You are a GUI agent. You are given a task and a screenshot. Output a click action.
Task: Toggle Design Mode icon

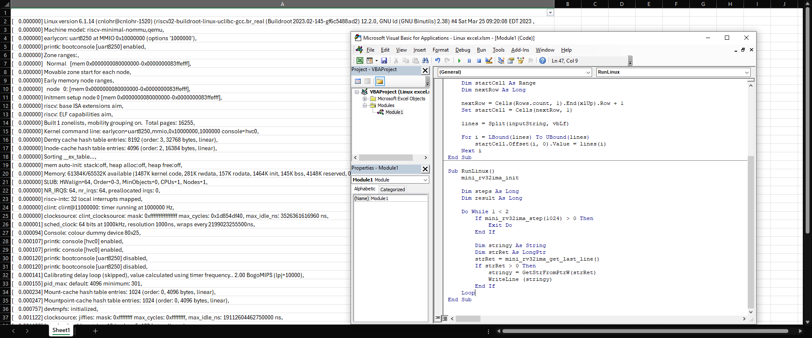pos(489,60)
